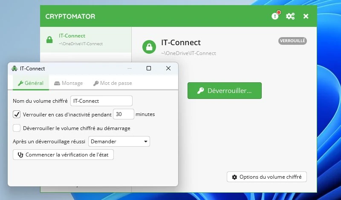The width and height of the screenshot is (341, 200).
Task: Maximize the IT-Connect options dialog
Action: click(149, 68)
